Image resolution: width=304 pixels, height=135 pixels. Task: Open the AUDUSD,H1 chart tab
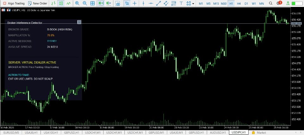pos(218,132)
